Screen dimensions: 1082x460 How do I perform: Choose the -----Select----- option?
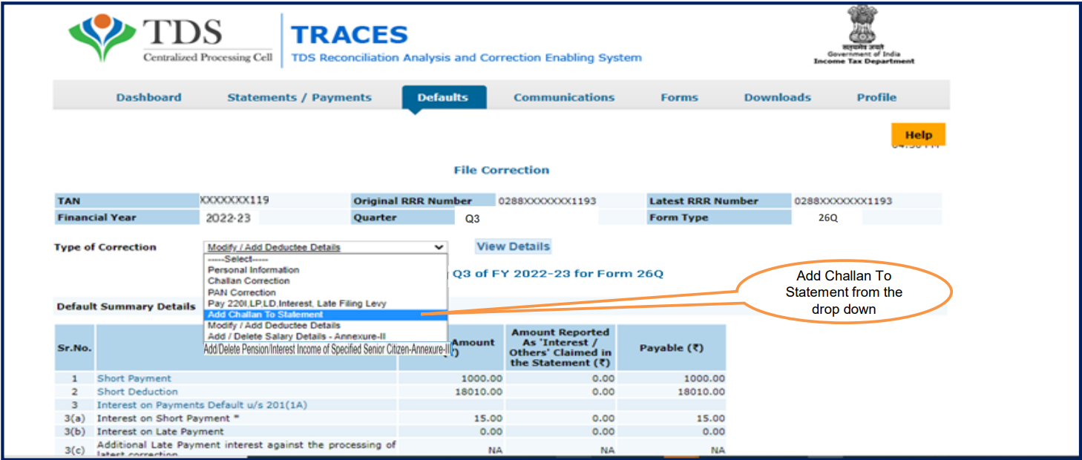(x=325, y=259)
